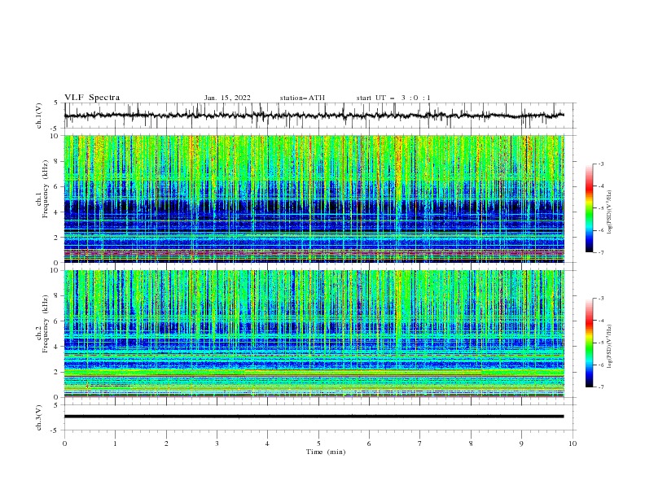
Task: Click the "-7" tick on the lower colorbar
Action: pos(600,387)
